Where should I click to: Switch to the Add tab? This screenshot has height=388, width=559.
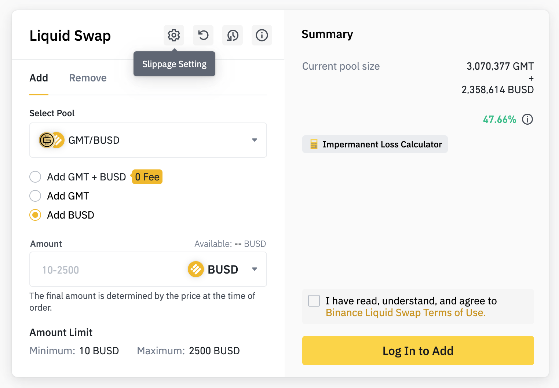39,78
